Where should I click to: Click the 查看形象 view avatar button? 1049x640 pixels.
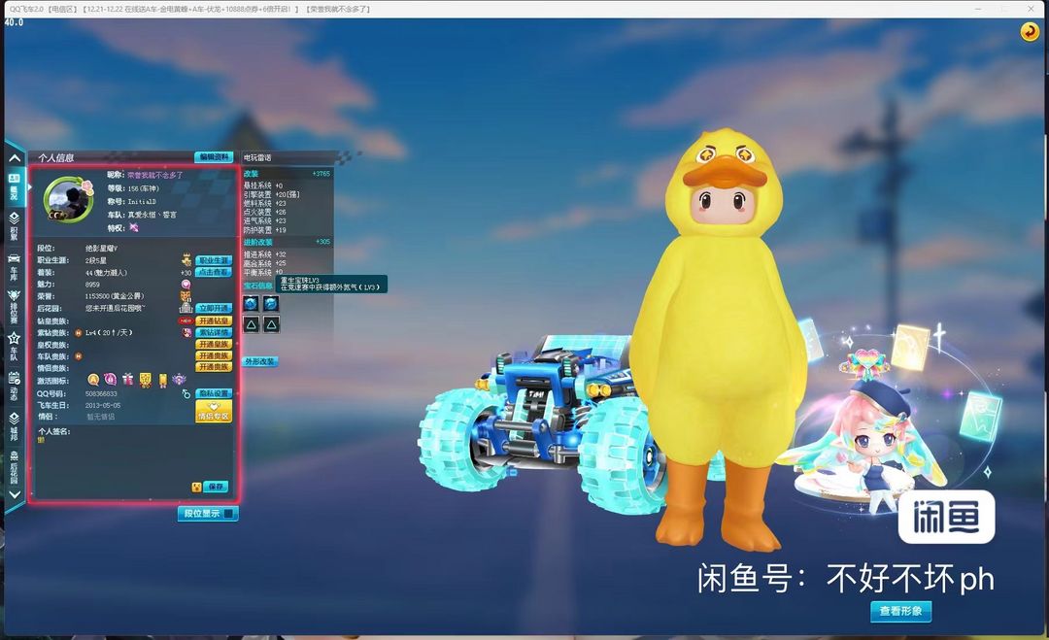[x=900, y=611]
